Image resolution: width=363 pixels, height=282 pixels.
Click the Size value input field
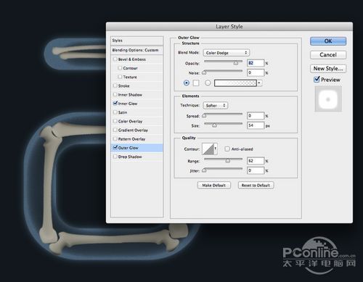256,125
